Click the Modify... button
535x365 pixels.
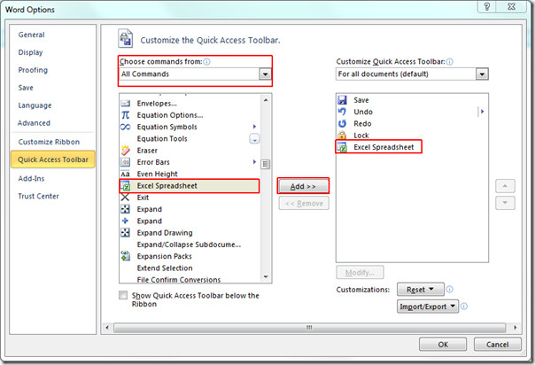tap(360, 273)
